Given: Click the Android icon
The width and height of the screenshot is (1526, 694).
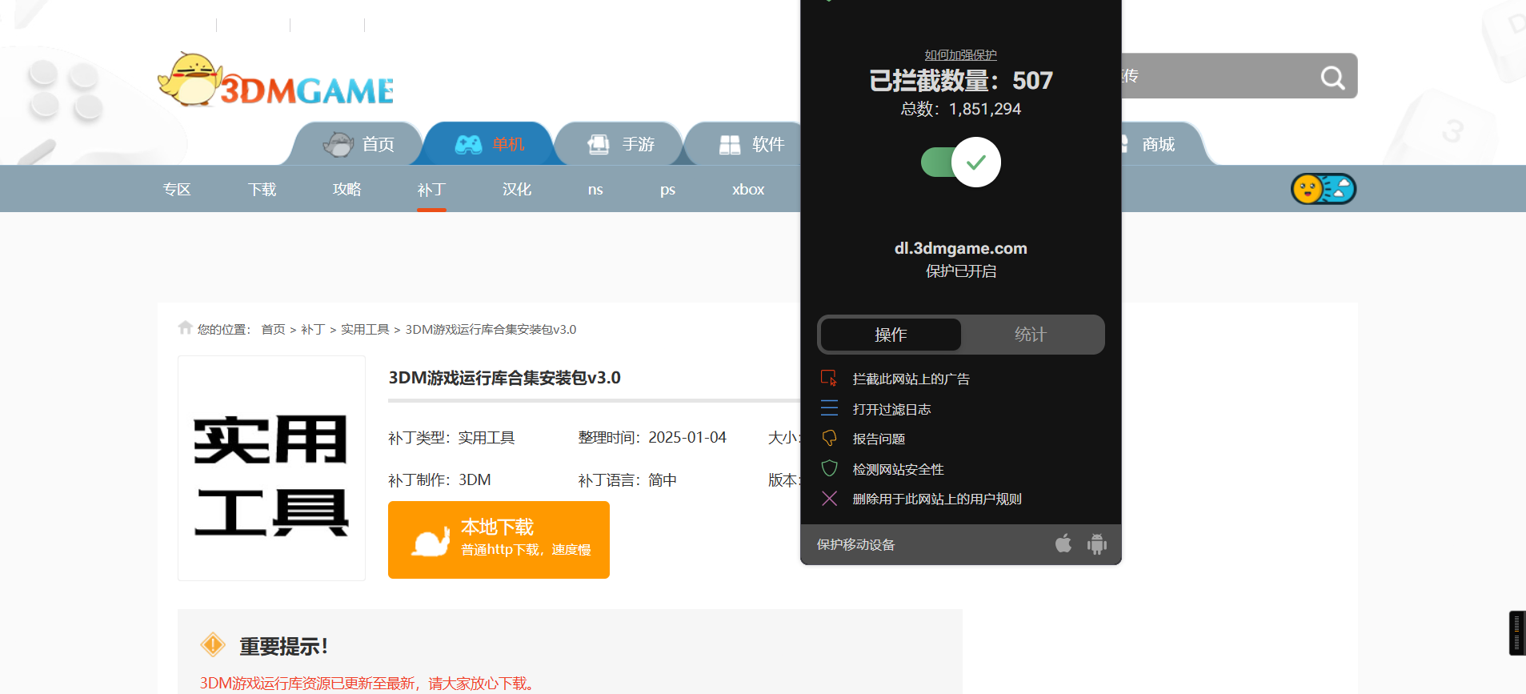Looking at the screenshot, I should click(x=1096, y=544).
